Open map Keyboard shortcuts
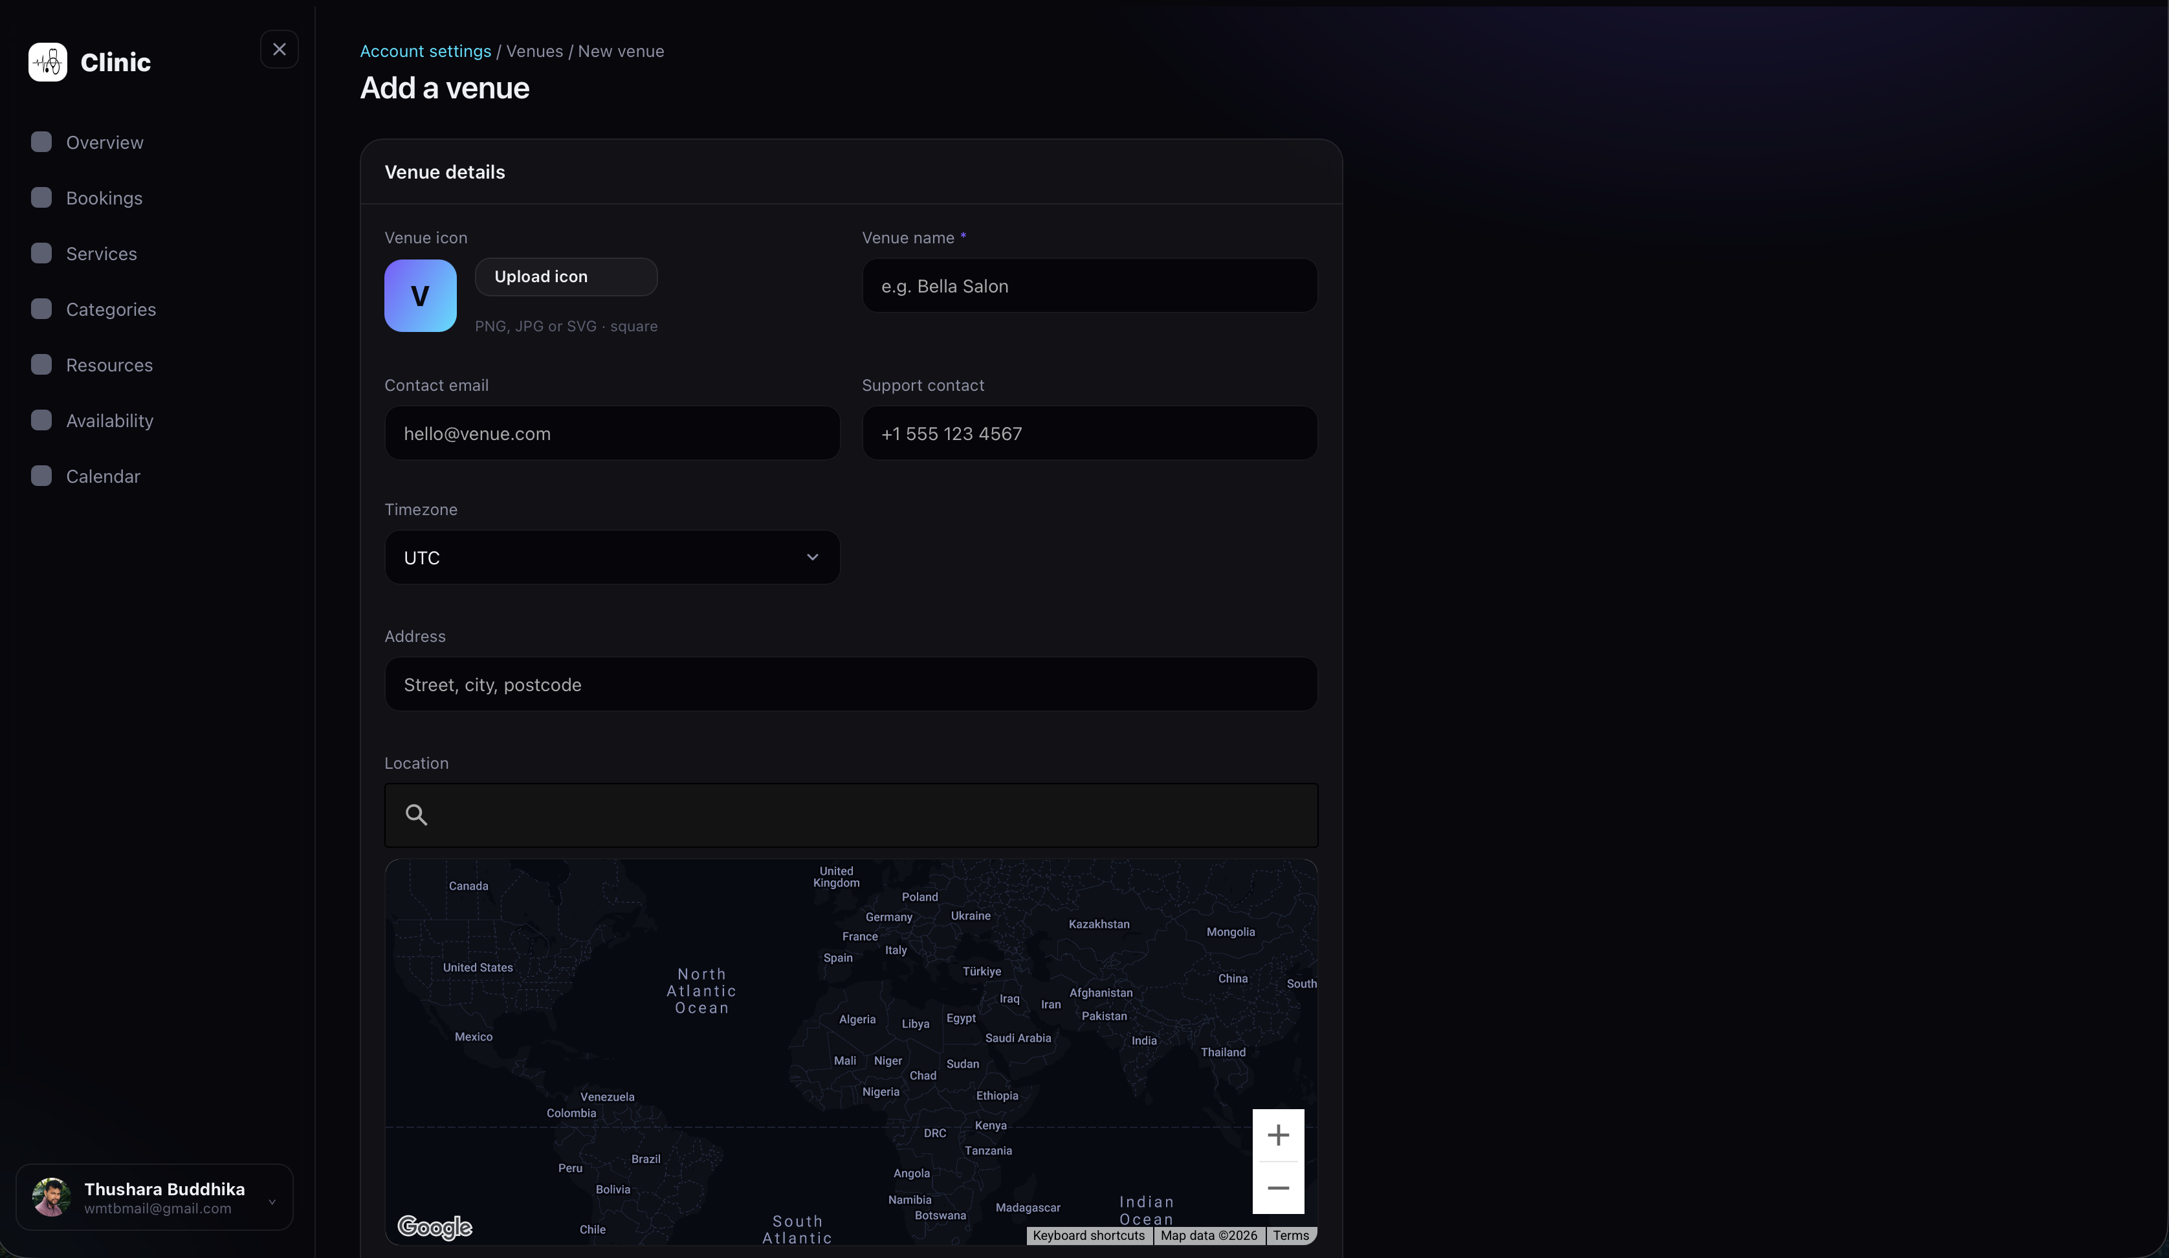The height and width of the screenshot is (1258, 2169). (1089, 1235)
